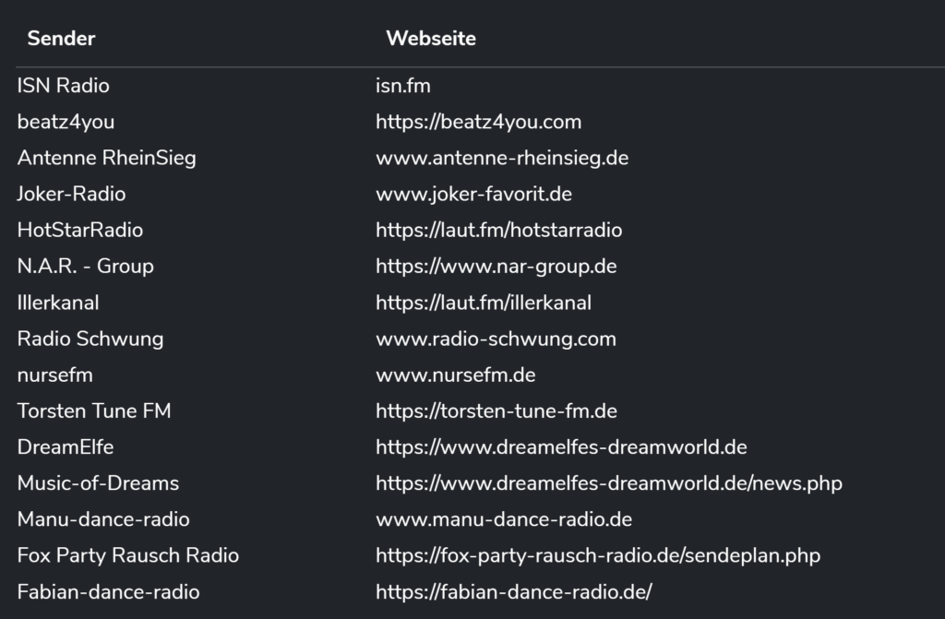945x619 pixels.
Task: Open the dreamelfes-dreamworld.de news.php link
Action: coord(608,483)
